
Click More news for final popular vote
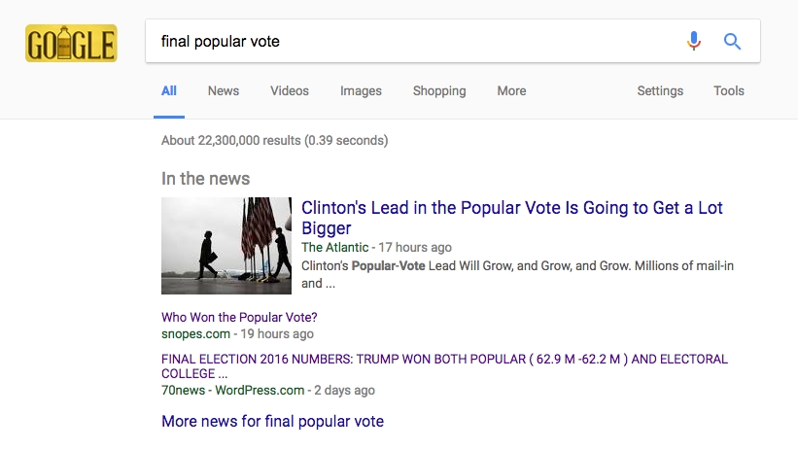(272, 422)
